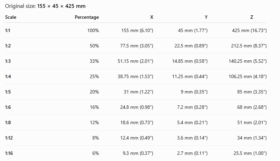
Task: Select the 1:12 scale row label
Action: click(9, 138)
